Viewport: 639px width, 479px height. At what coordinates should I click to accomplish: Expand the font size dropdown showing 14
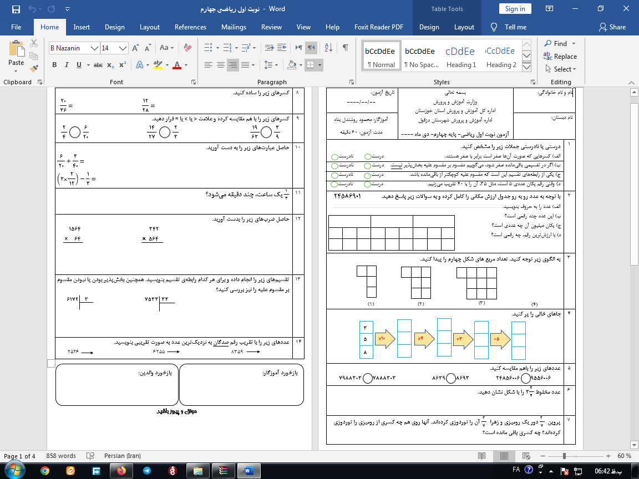[x=123, y=48]
